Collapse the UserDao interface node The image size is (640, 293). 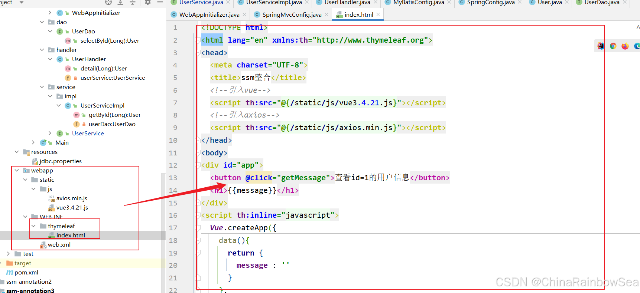pyautogui.click(x=50, y=31)
